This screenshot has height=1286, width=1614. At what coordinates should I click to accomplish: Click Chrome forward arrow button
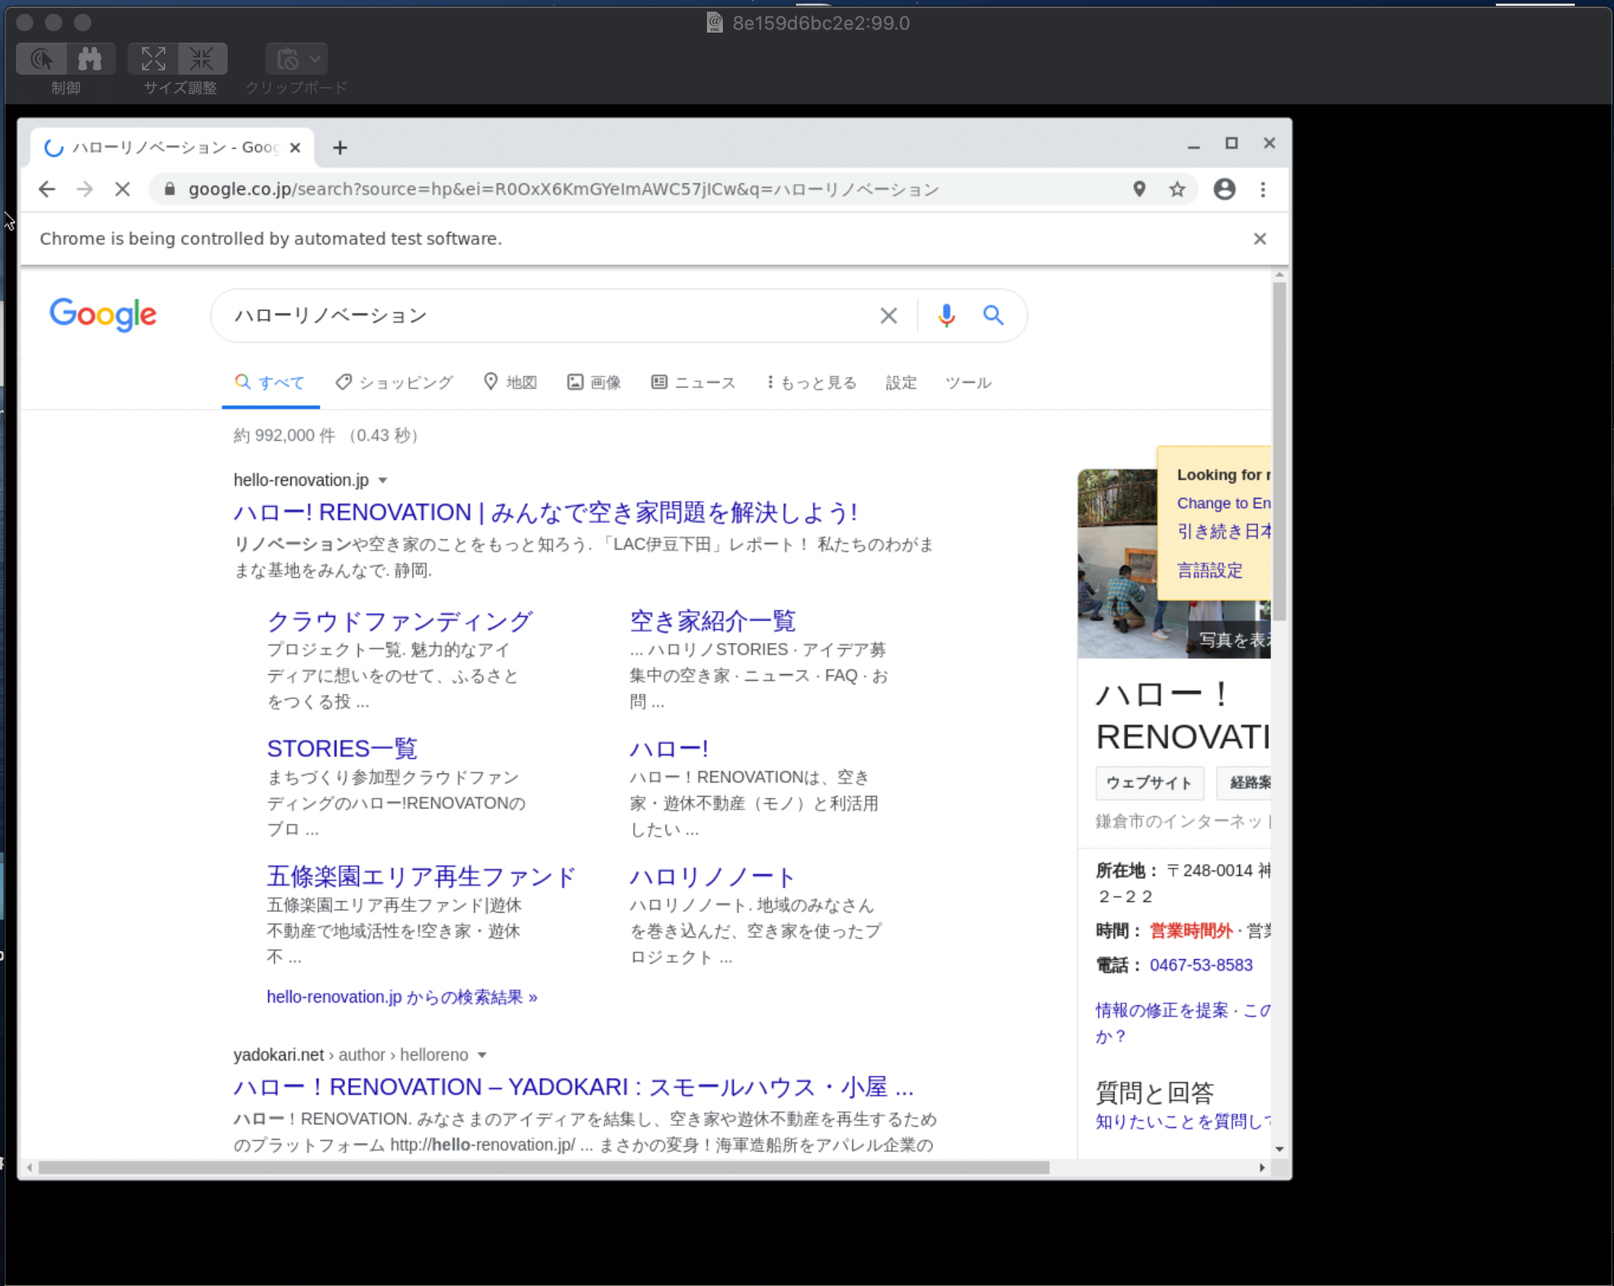tap(85, 189)
